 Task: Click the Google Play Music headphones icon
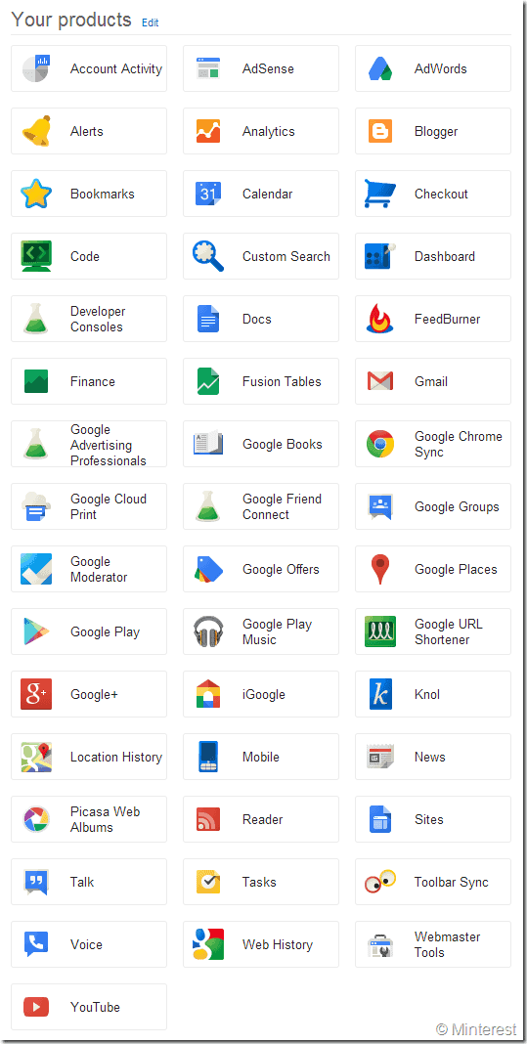tap(208, 631)
